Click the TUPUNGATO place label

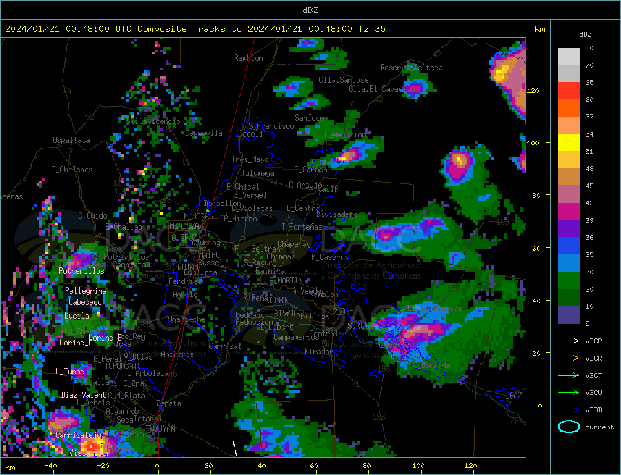click(124, 366)
